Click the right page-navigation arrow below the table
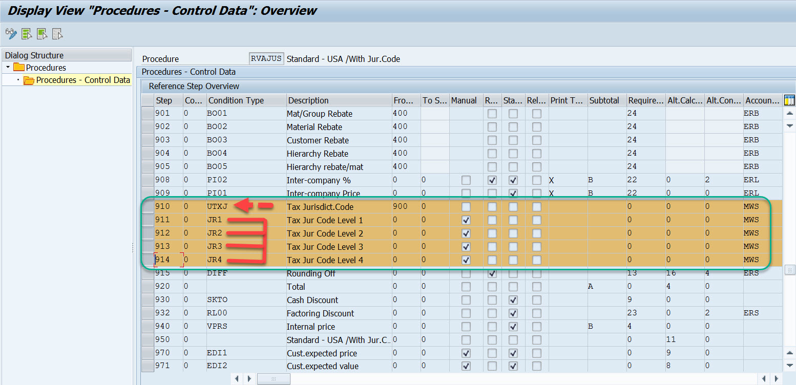Viewport: 796px width, 385px height. click(x=249, y=378)
